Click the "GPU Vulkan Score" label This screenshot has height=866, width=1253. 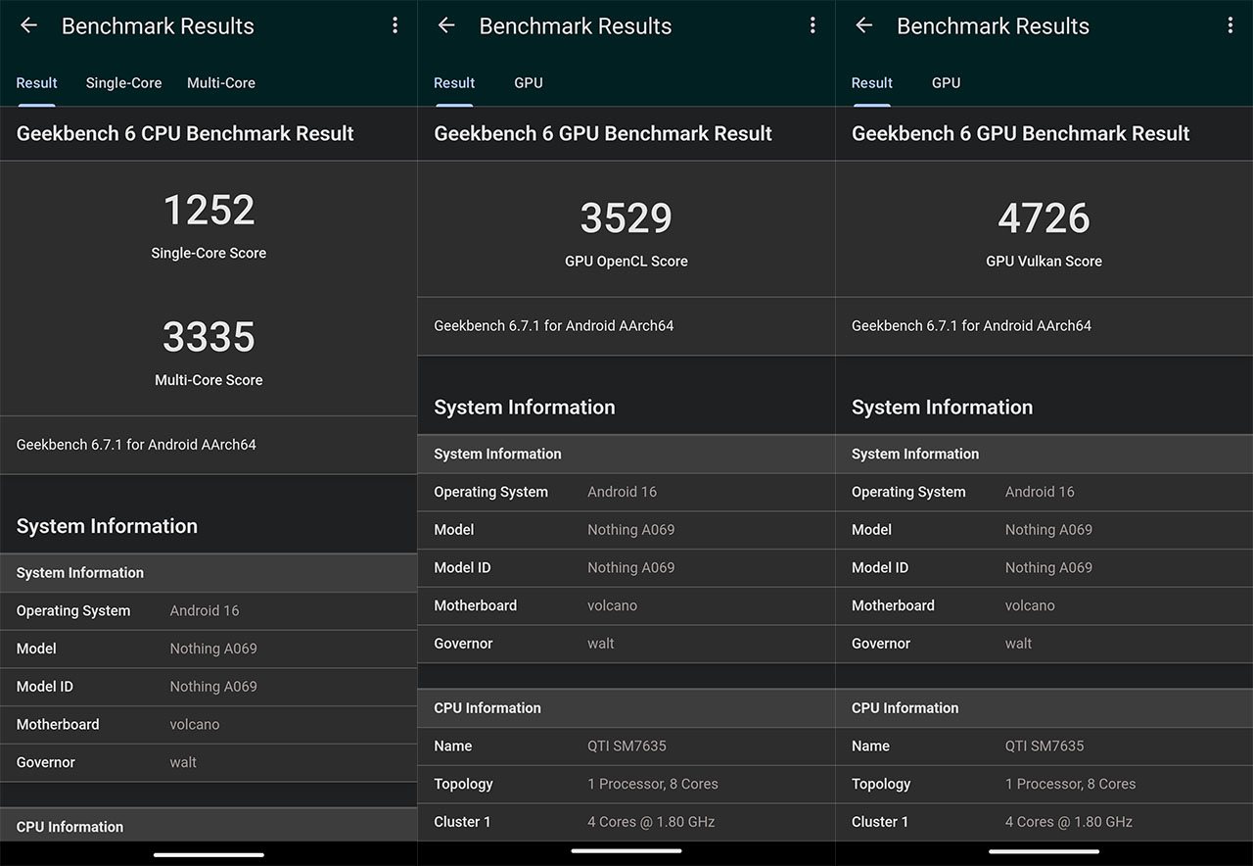coord(1044,262)
